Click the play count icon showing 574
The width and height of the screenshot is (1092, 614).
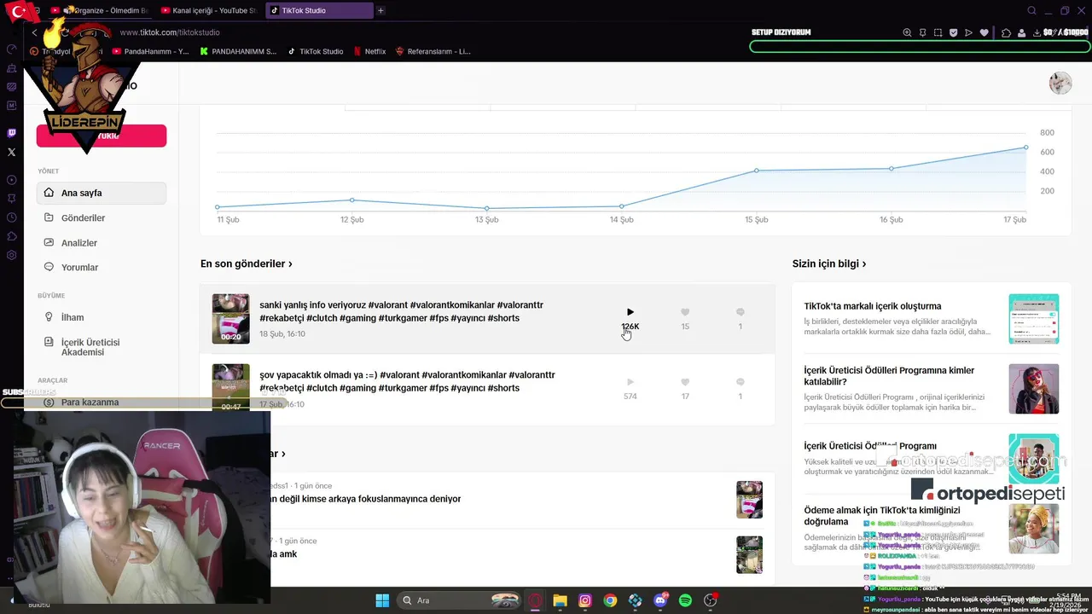[x=630, y=382]
